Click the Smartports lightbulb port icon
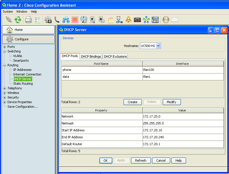 point(93,20)
